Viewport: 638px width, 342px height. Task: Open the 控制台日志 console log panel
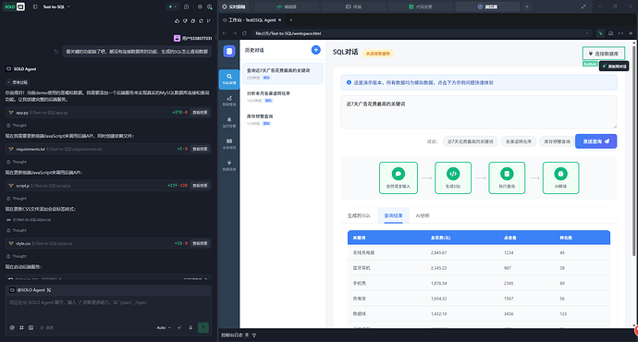coord(232,336)
